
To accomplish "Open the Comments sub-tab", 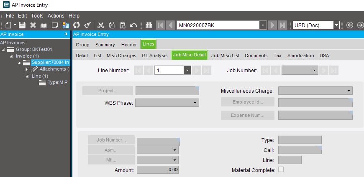I will coord(256,56).
